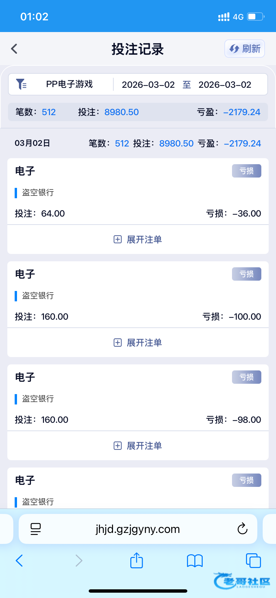Tap 亏损 badge on the first record

point(246,171)
